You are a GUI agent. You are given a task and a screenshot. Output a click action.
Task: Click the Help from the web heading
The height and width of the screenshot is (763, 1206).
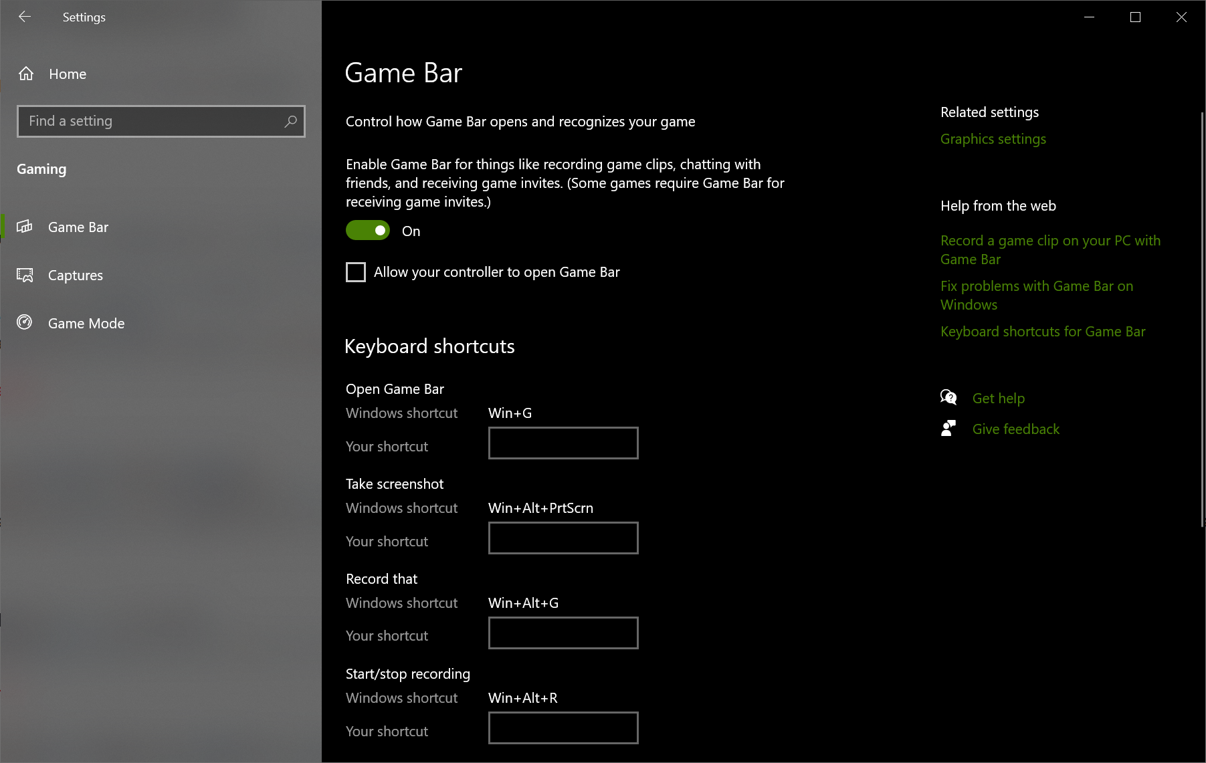(998, 206)
